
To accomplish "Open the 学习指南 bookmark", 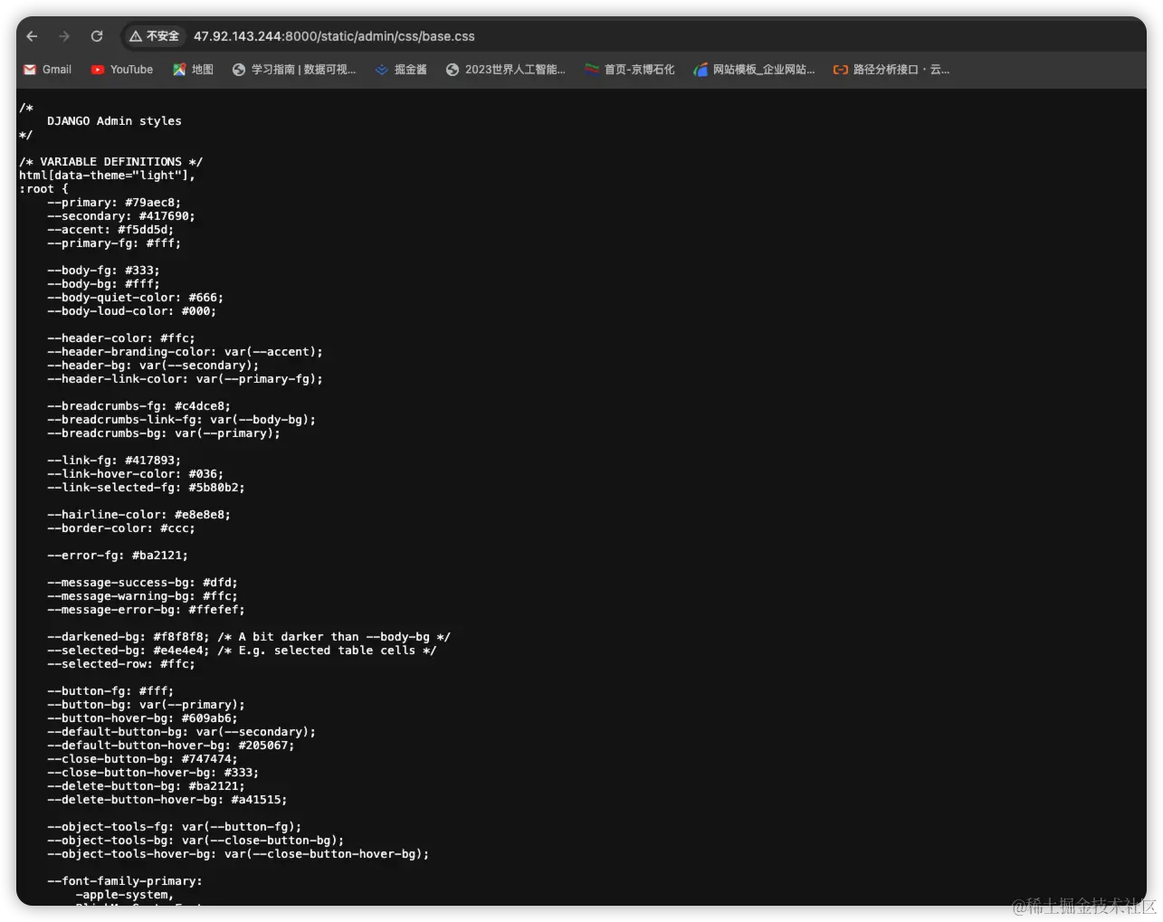I will pos(294,70).
